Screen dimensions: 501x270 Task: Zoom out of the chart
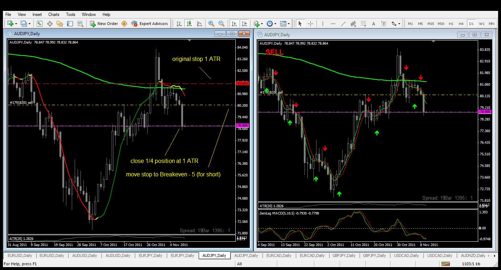pyautogui.click(x=221, y=24)
